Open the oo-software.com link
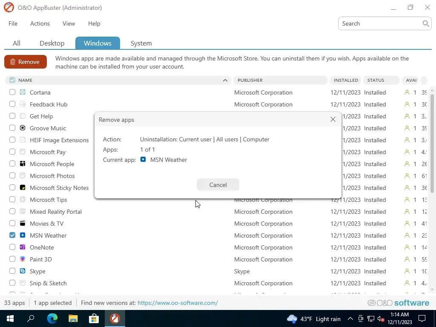This screenshot has width=436, height=327. point(178,303)
